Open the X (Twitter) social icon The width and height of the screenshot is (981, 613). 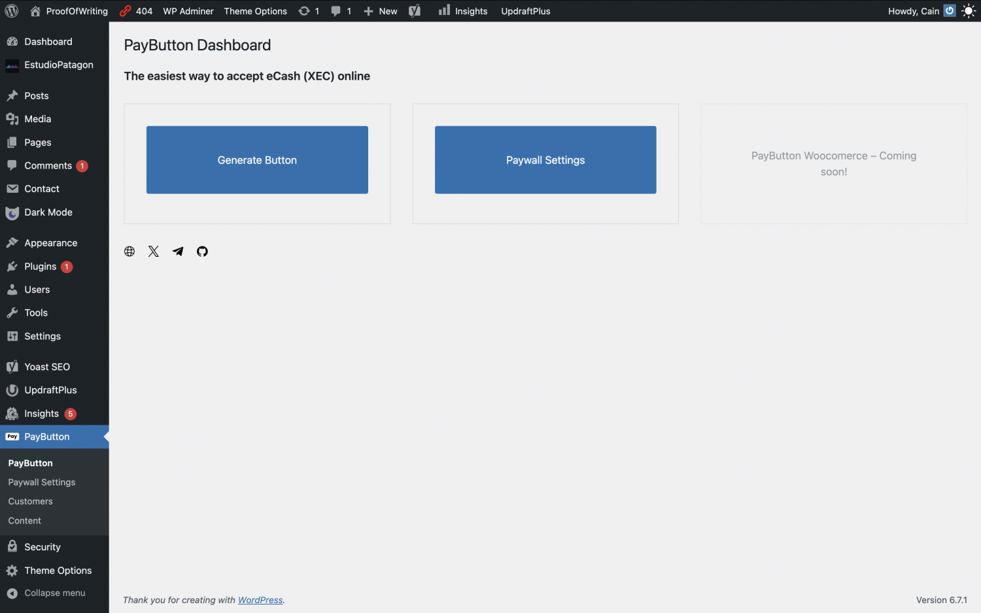click(154, 252)
